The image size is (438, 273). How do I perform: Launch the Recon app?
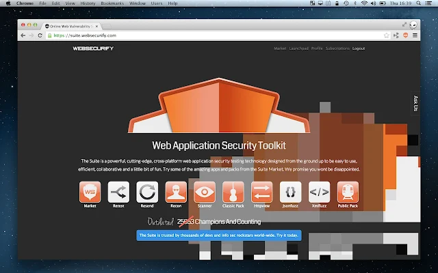click(176, 192)
